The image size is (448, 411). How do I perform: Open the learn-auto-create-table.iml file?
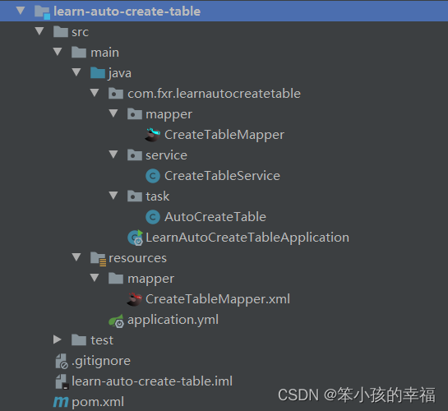click(x=152, y=381)
